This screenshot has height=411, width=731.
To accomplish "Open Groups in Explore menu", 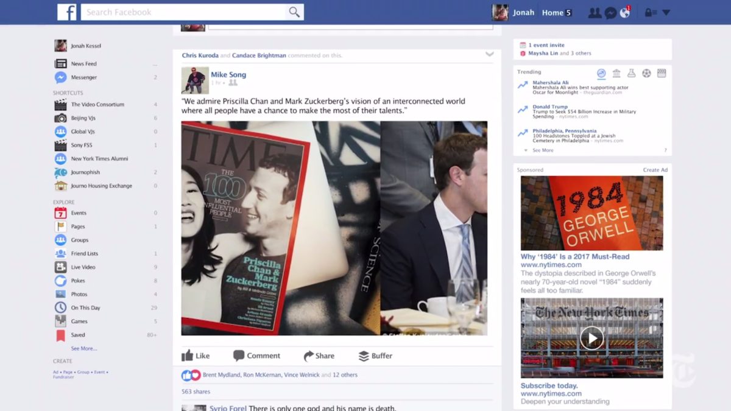I will 80,240.
